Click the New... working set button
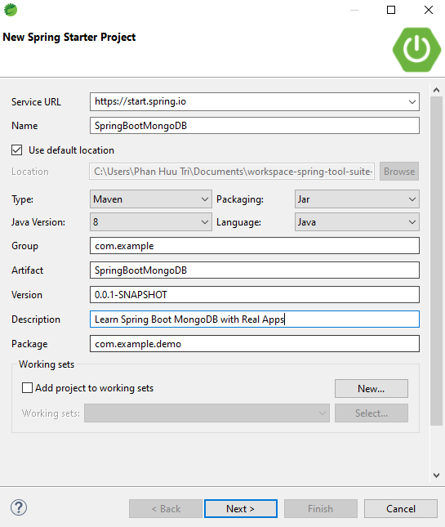This screenshot has width=445, height=527. click(x=372, y=389)
